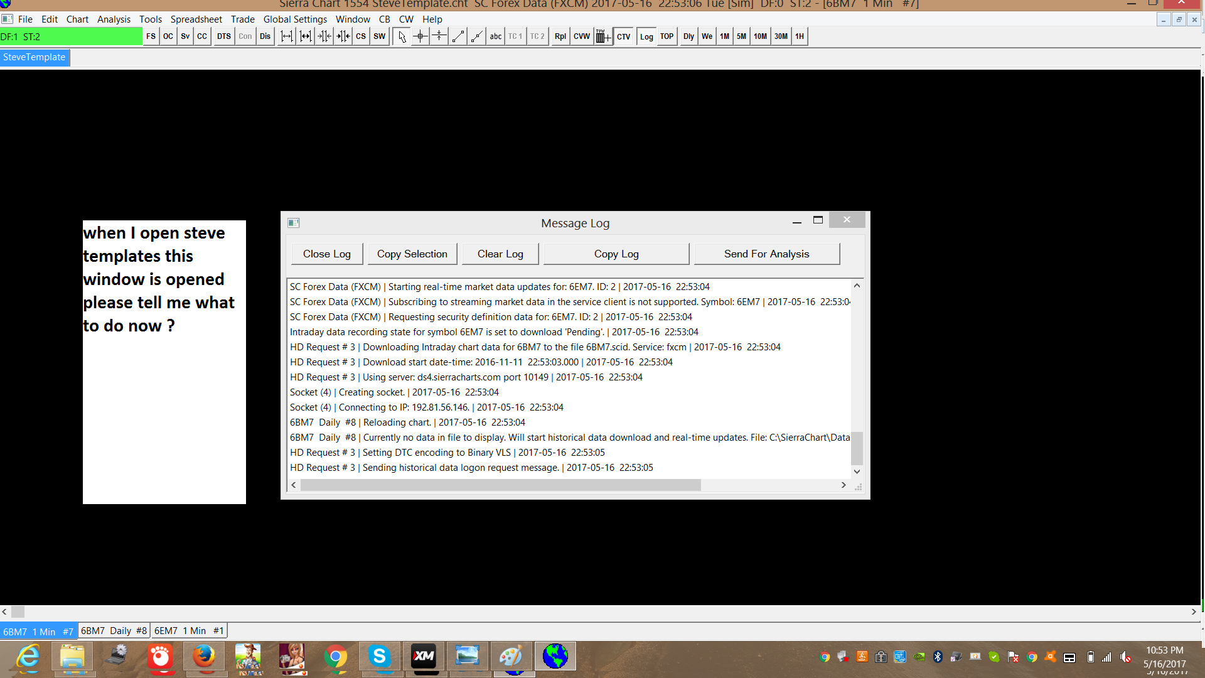1205x678 pixels.
Task: Open the Global Settings menu
Action: tap(295, 19)
